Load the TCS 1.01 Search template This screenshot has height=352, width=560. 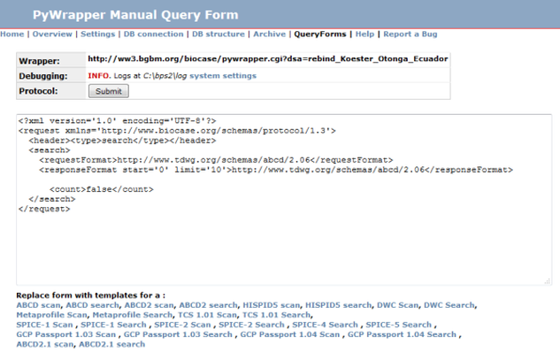276,315
